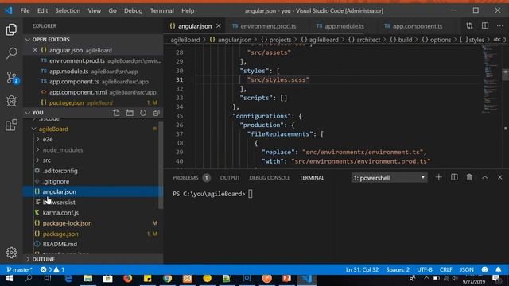
Task: Show the DEBUG CONSOLE panel tab
Action: tap(270, 178)
